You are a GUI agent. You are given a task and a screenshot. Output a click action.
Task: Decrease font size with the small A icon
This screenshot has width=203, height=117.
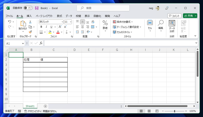[65, 27]
